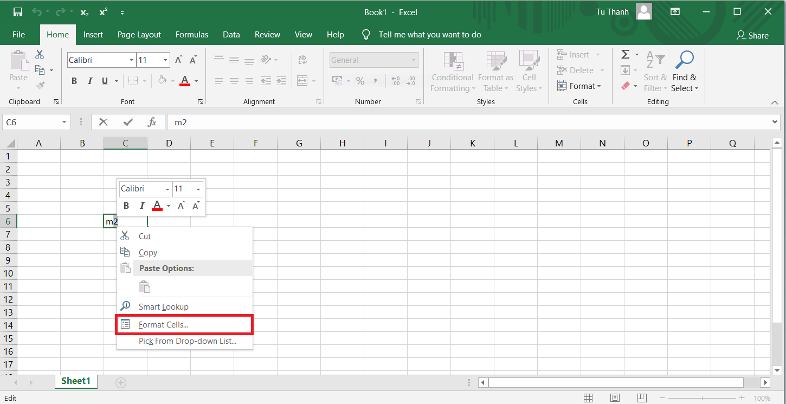
Task: Click the Cancel X in formula bar
Action: (103, 122)
